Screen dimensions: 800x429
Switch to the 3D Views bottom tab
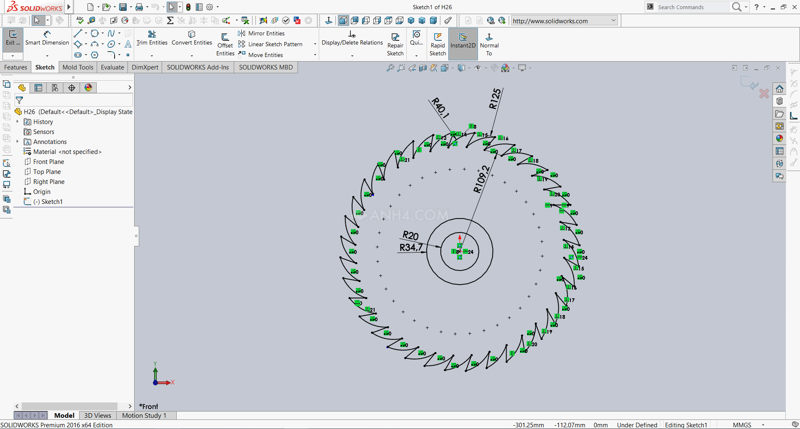pos(97,415)
